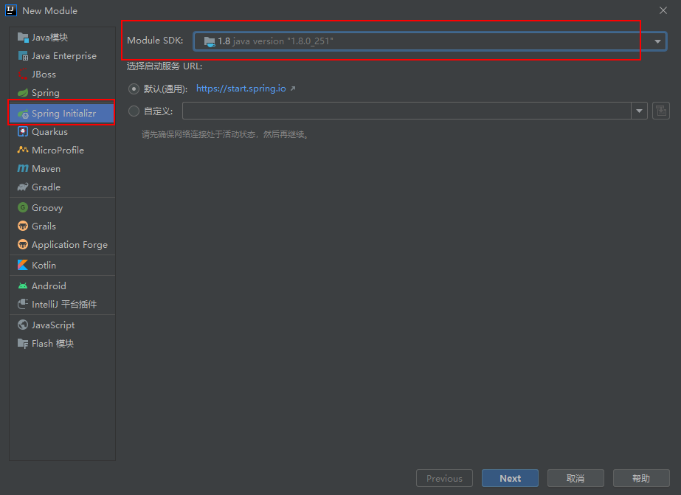Select Maven in the list

click(x=62, y=168)
